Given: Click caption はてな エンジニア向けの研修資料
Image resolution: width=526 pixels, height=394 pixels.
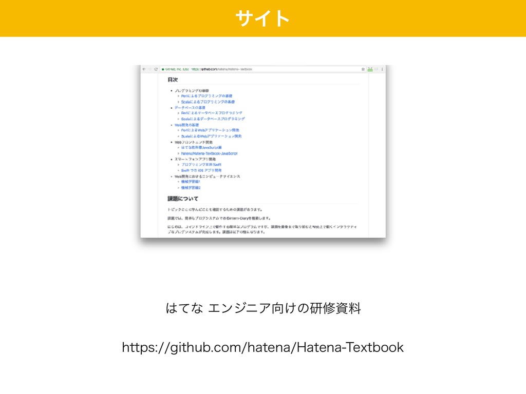Looking at the screenshot, I should tap(263, 308).
